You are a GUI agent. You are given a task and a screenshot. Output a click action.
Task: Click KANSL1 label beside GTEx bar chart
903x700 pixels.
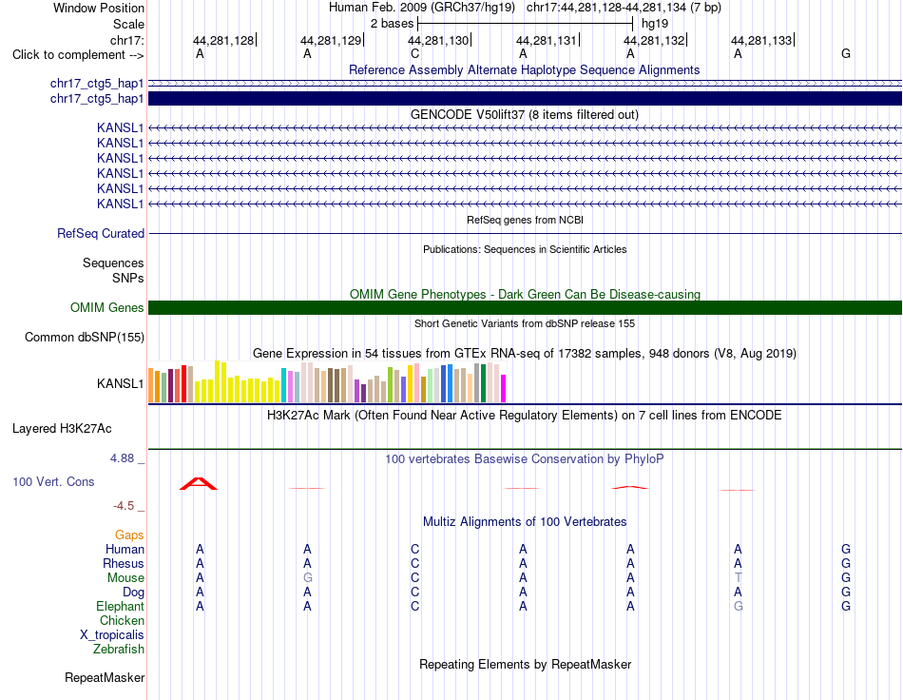120,383
